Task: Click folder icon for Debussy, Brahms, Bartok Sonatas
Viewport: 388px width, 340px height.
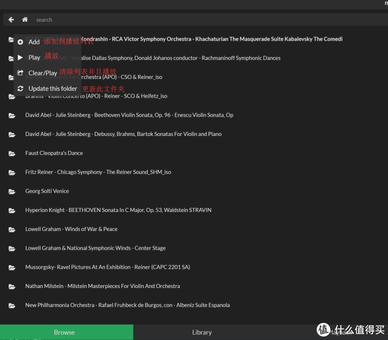Action: [11, 134]
